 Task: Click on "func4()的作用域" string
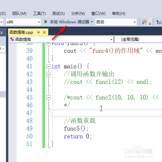click(x=116, y=51)
